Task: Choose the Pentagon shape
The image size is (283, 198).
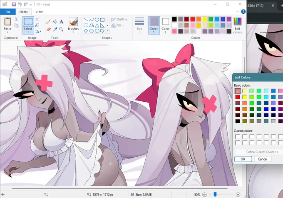Action: coord(92,31)
